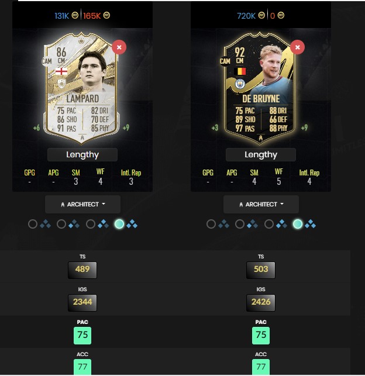Screen dimensions: 365x376
Task: Remove Lampard card with red X
Action: pyautogui.click(x=119, y=47)
